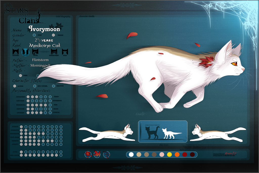
Task: Select the Female gender radio button
Action: pos(53,35)
